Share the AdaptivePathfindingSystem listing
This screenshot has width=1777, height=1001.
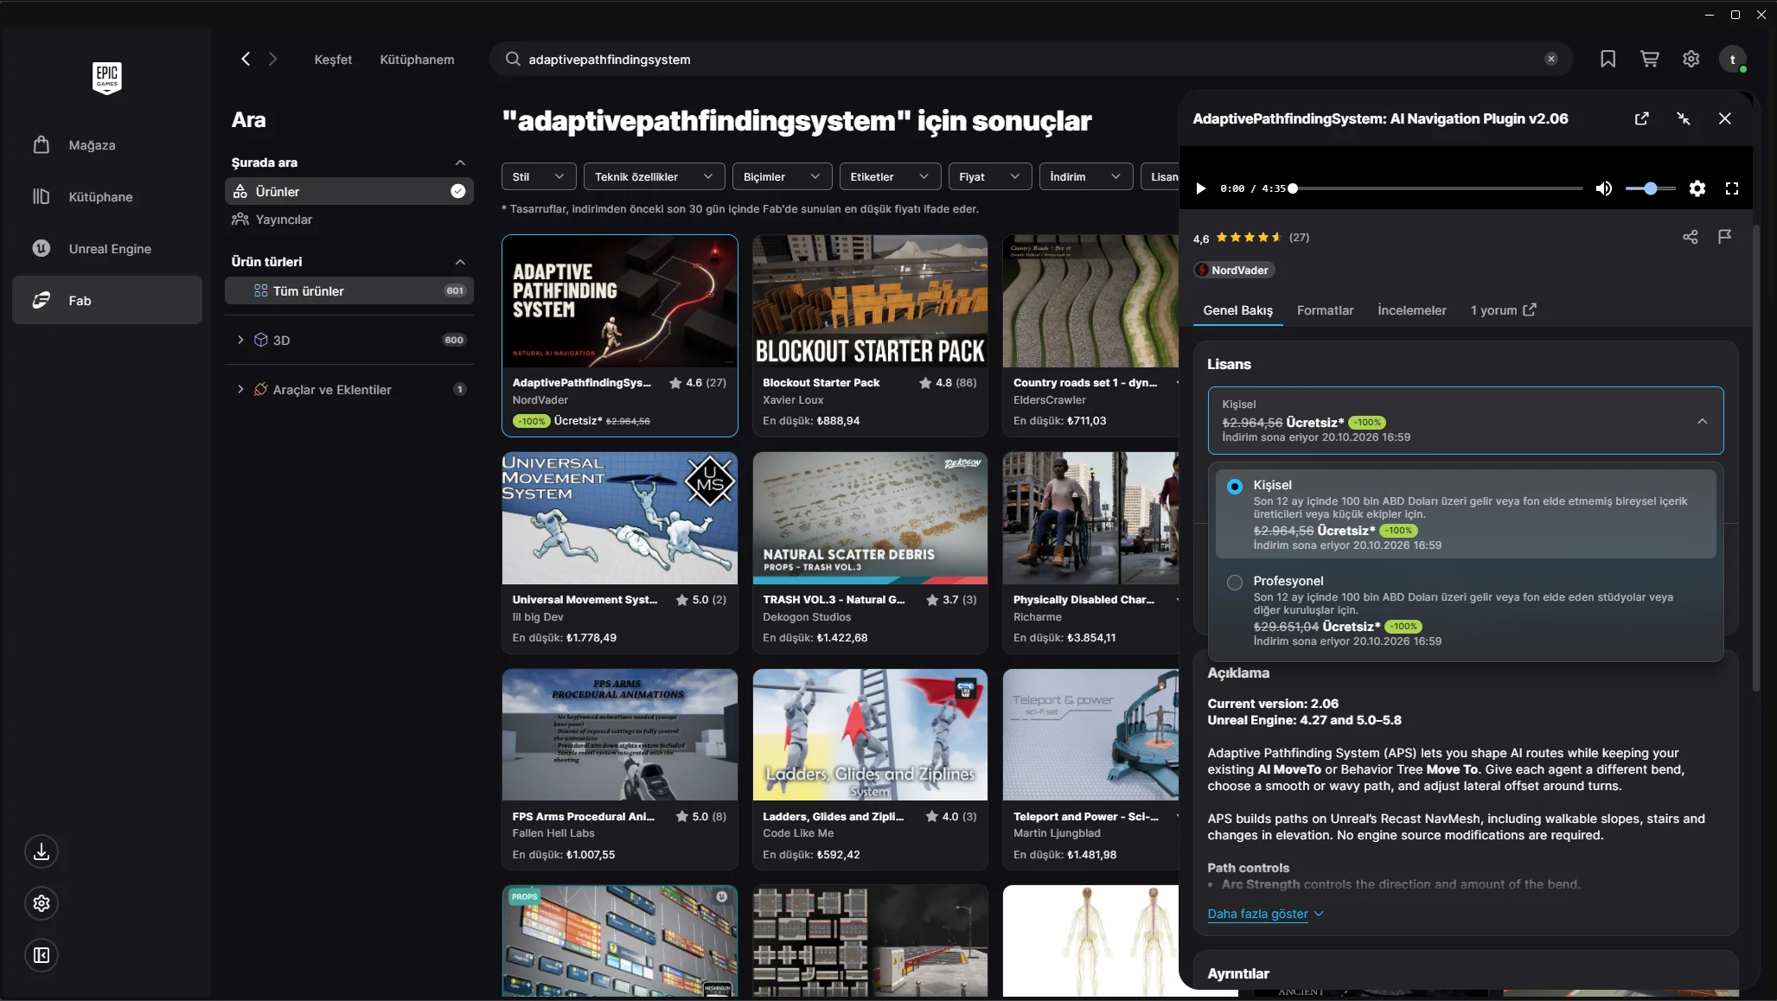point(1690,237)
